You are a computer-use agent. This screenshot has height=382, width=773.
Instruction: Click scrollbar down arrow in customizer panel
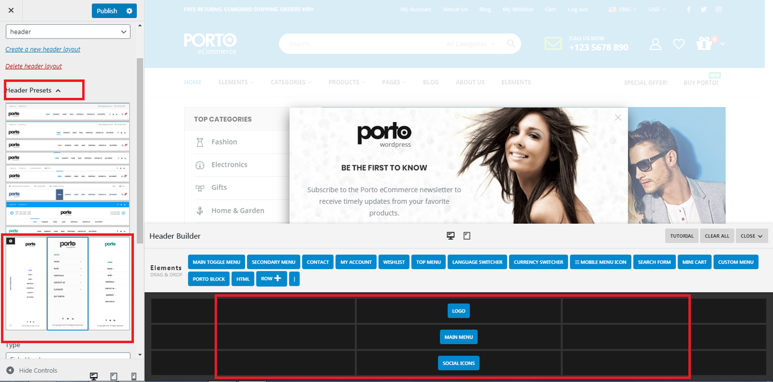click(x=140, y=355)
